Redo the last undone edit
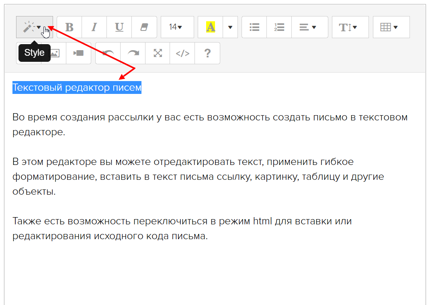This screenshot has width=430, height=305. pos(133,53)
